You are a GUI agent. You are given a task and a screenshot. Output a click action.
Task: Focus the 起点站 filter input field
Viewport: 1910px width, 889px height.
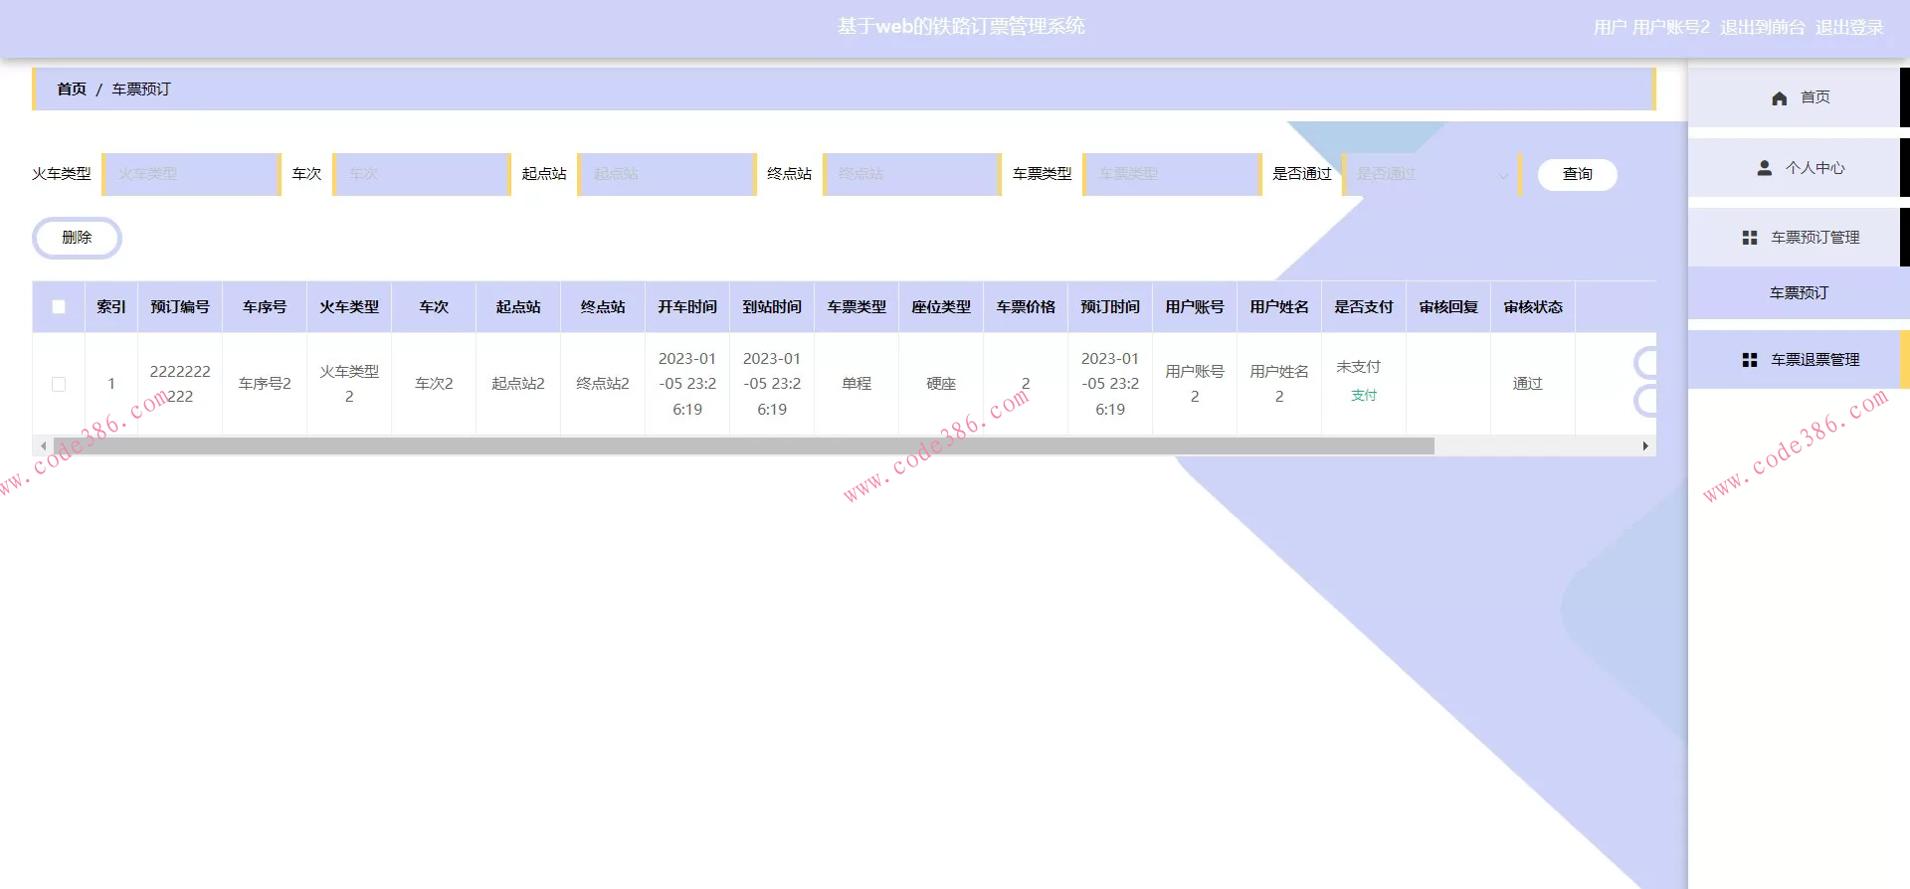coord(667,174)
